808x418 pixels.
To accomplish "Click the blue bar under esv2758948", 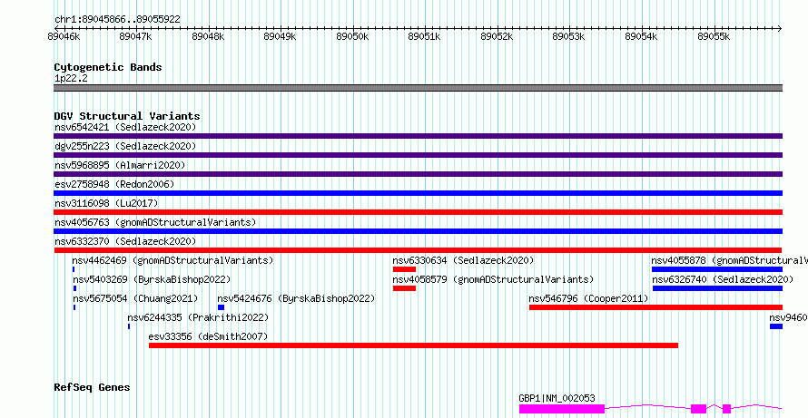I will coord(418,193).
